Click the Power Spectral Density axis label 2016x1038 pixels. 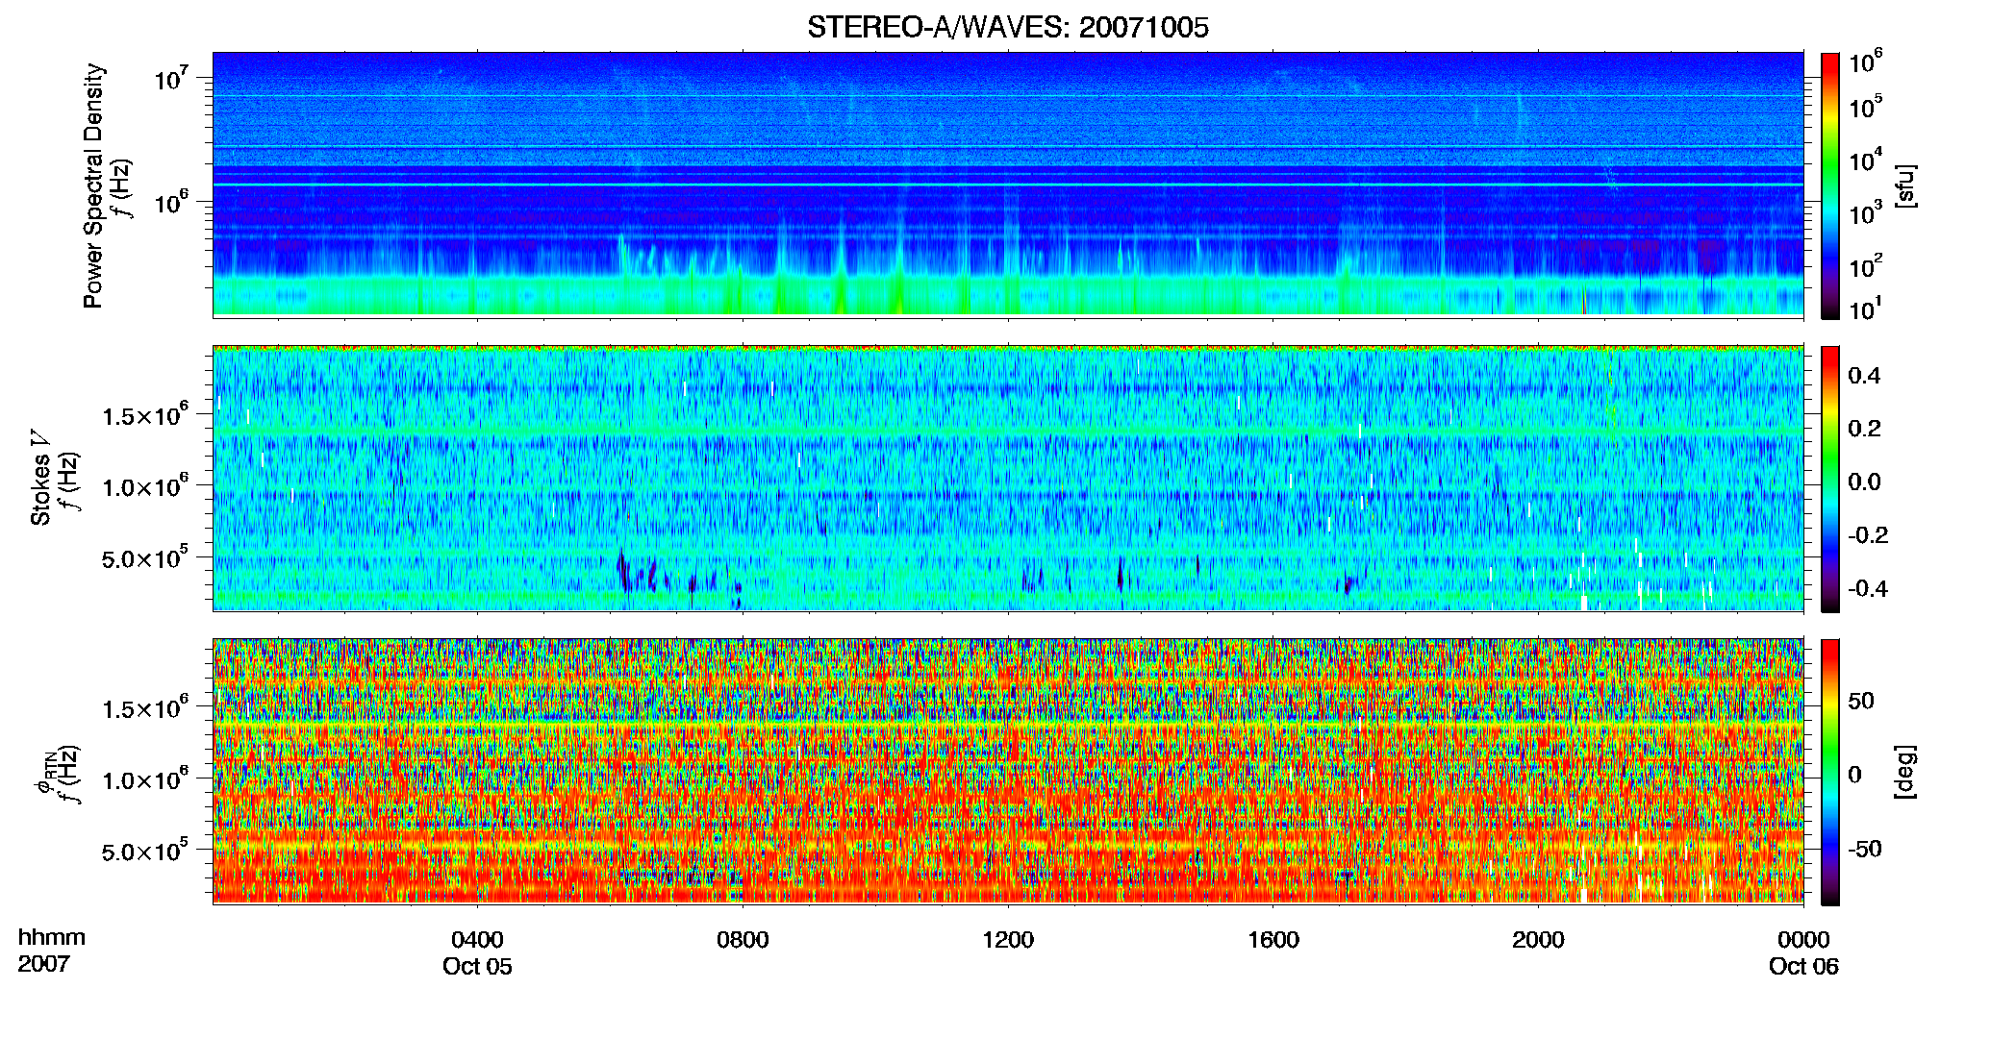coord(93,185)
